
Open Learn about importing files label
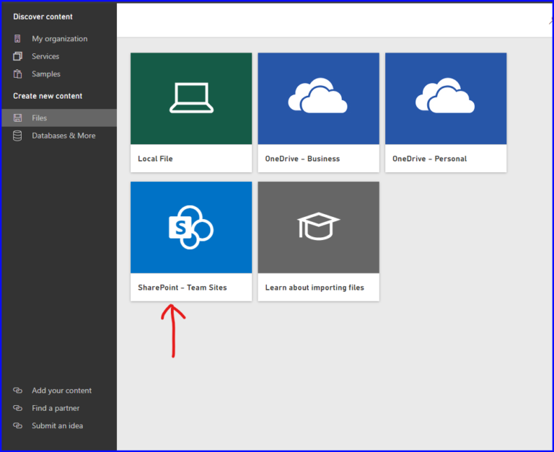315,288
